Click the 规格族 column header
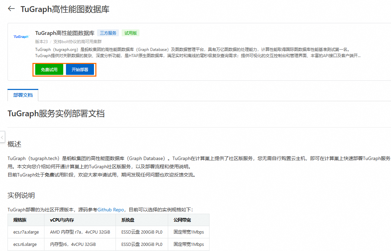The height and width of the screenshot is (251, 391). tap(26, 220)
